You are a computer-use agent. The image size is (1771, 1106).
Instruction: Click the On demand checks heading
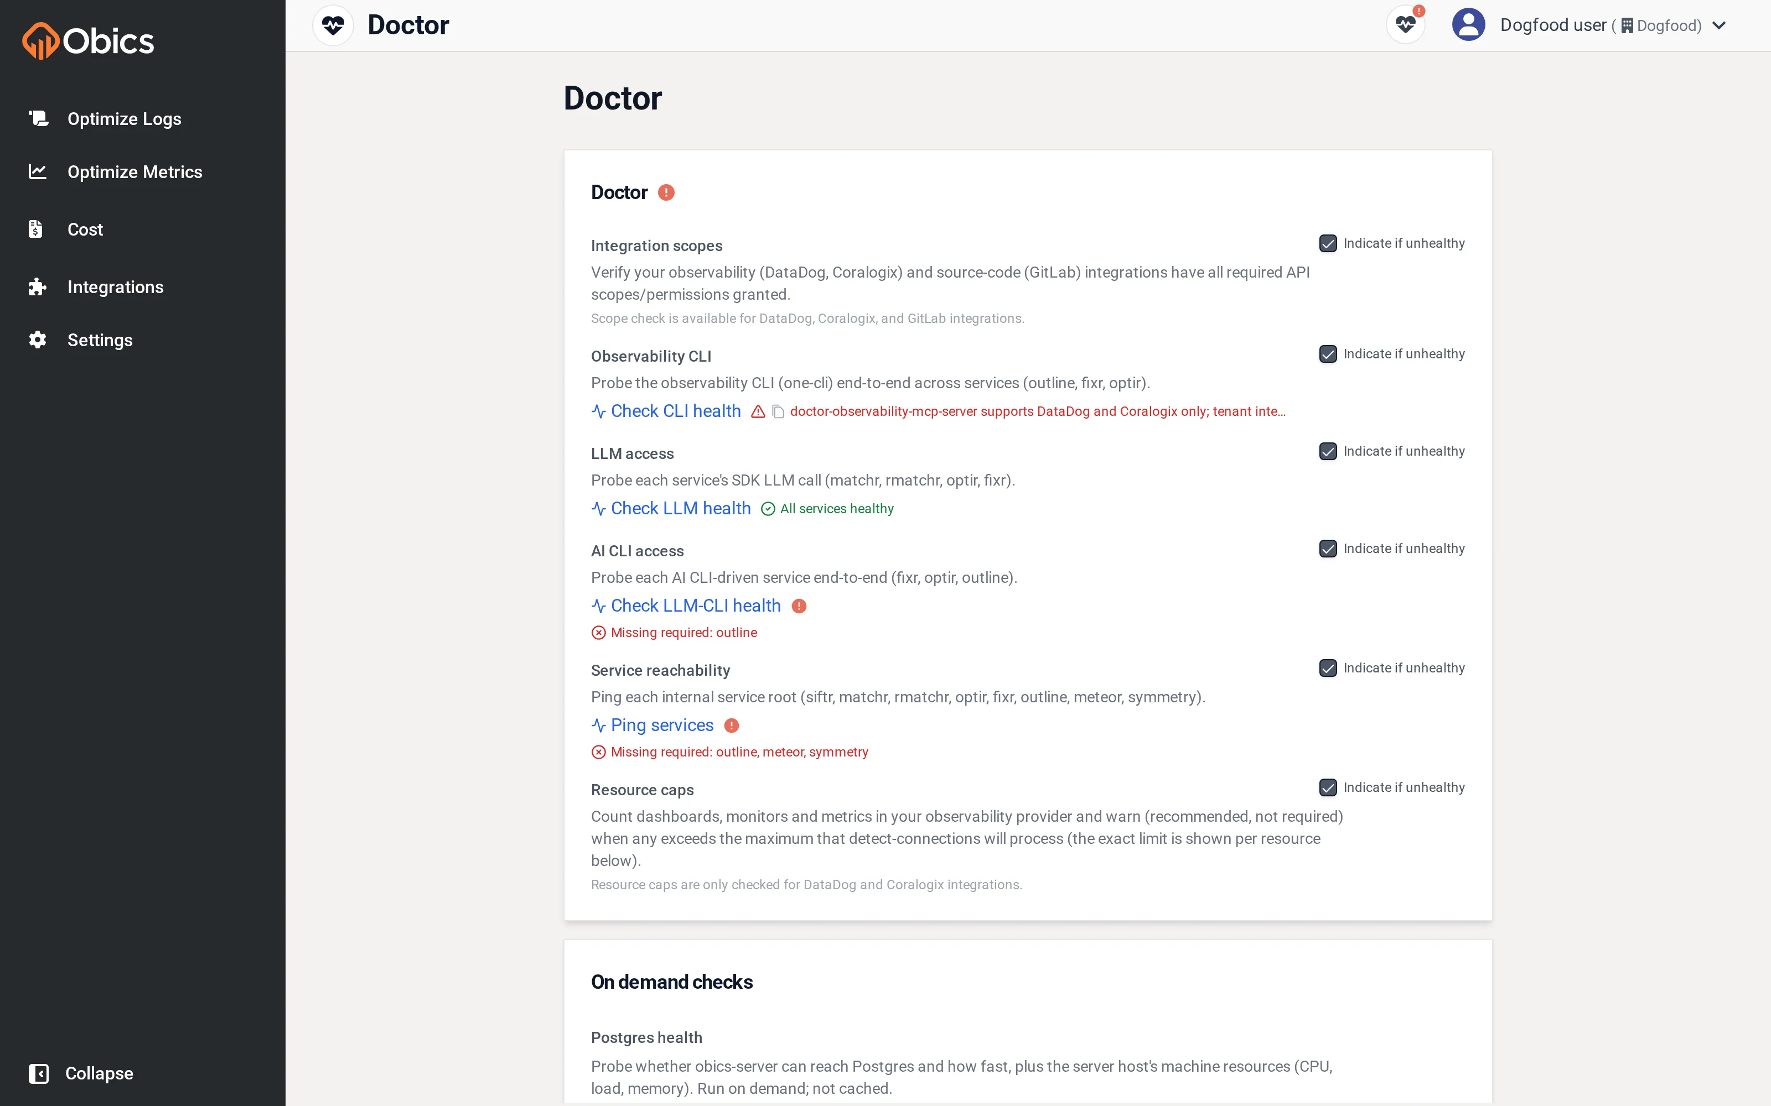[671, 982]
